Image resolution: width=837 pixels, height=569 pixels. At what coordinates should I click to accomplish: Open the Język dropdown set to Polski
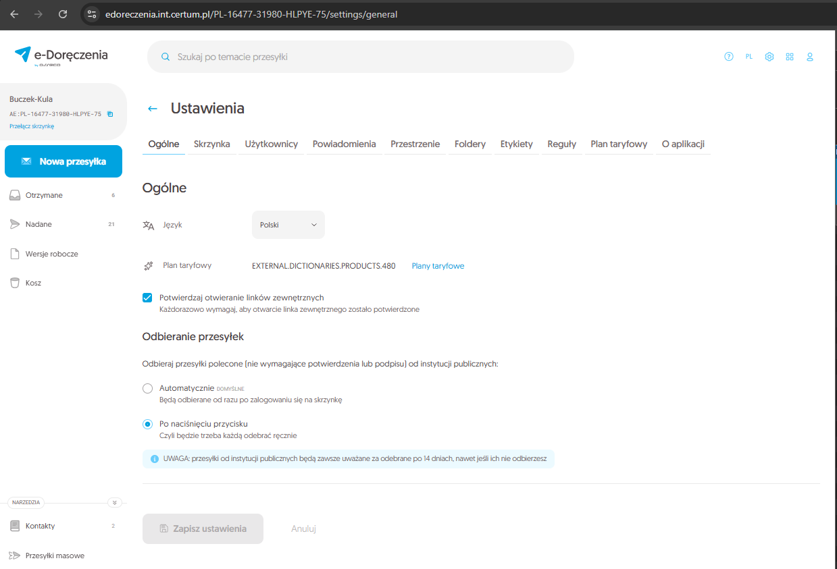point(288,225)
